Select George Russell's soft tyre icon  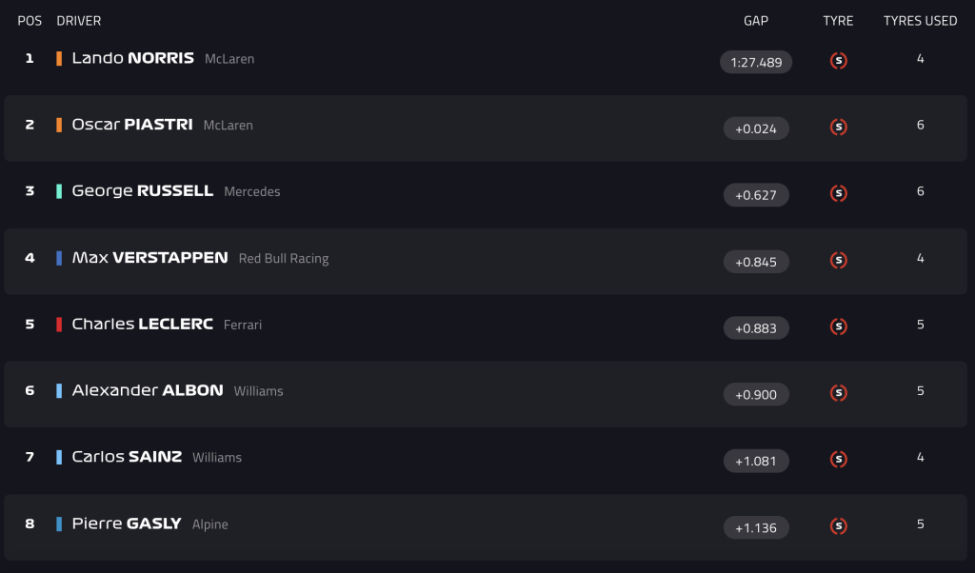(838, 194)
